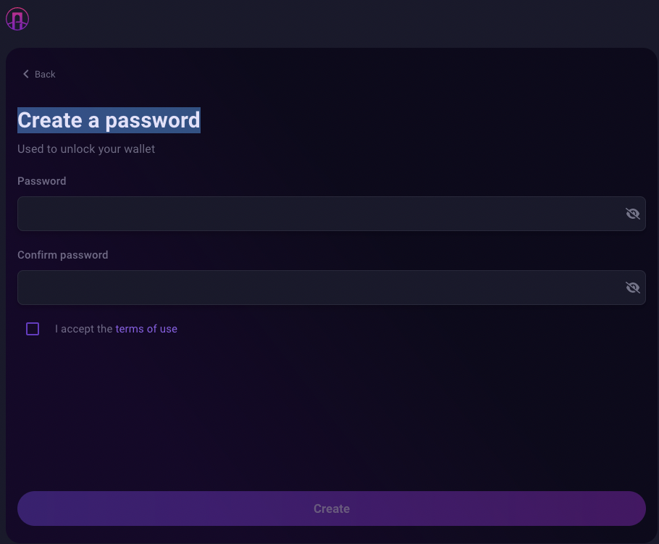Click the word "Confirm" in the field label
The image size is (659, 544).
pyautogui.click(x=38, y=255)
